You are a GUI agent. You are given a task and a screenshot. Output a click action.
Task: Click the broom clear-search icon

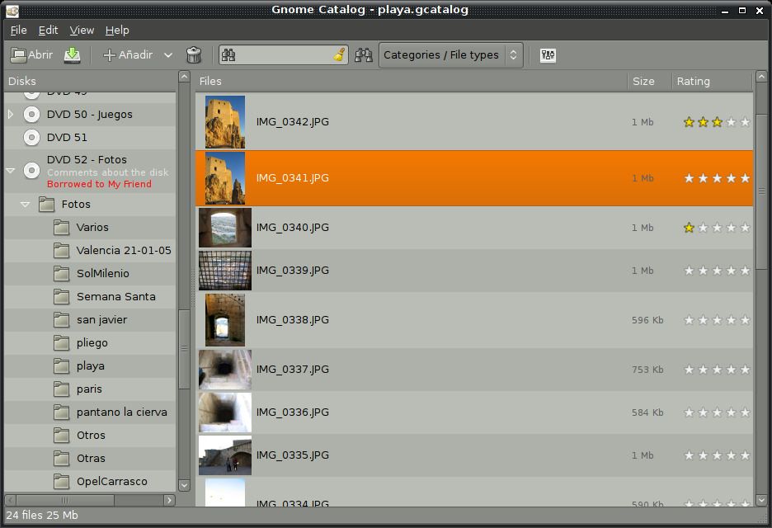(x=339, y=55)
